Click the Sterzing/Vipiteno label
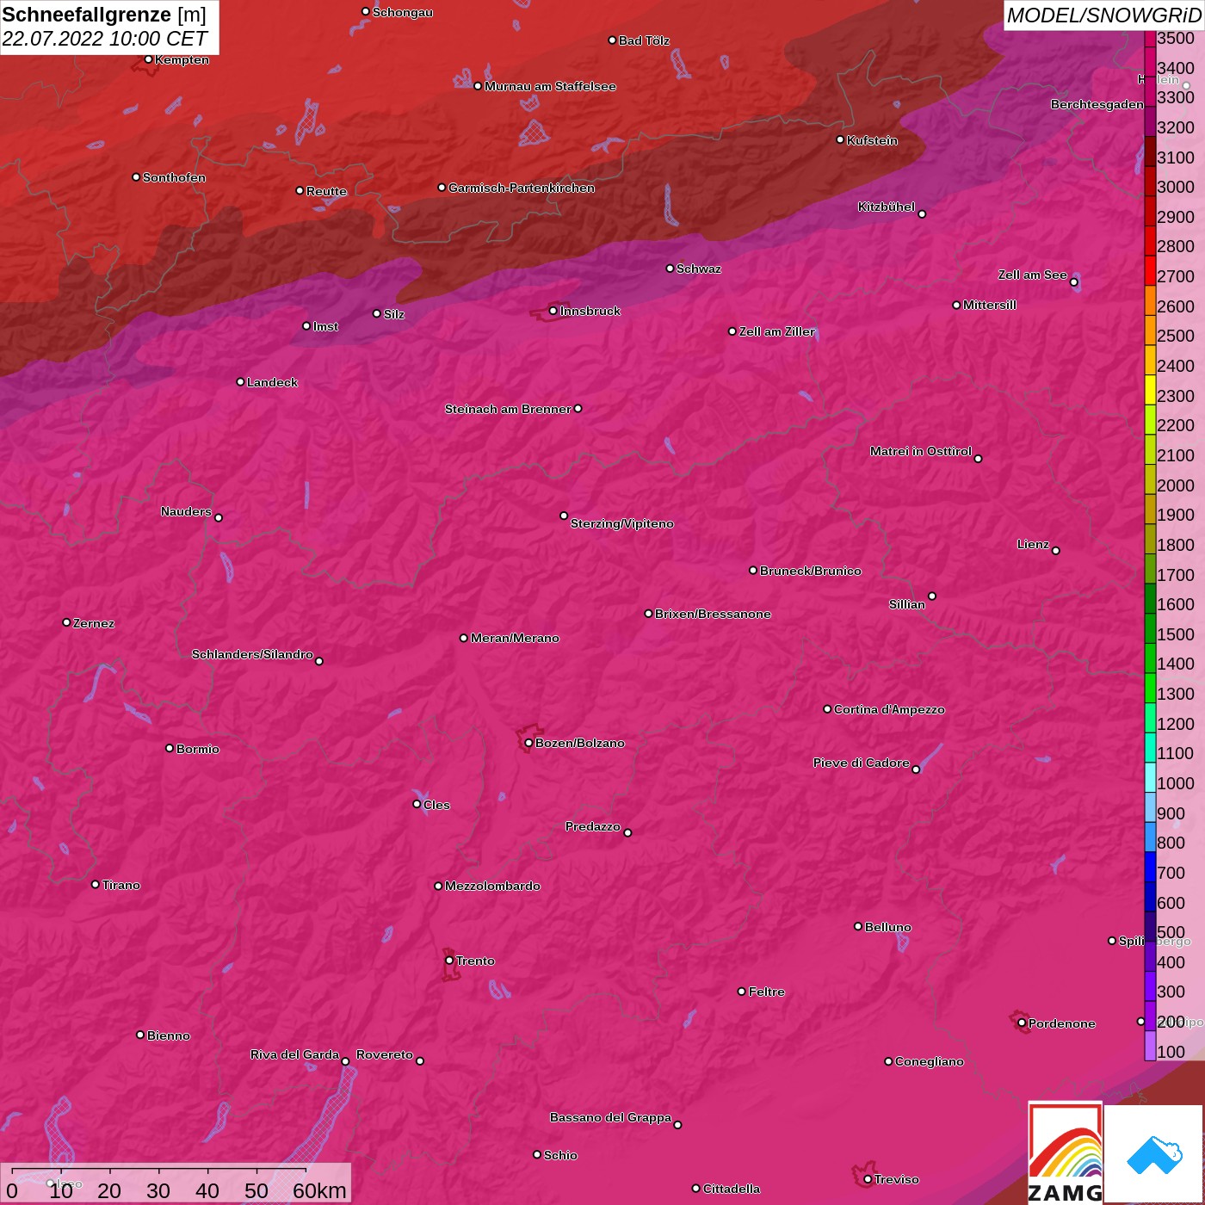This screenshot has width=1205, height=1205. [622, 523]
